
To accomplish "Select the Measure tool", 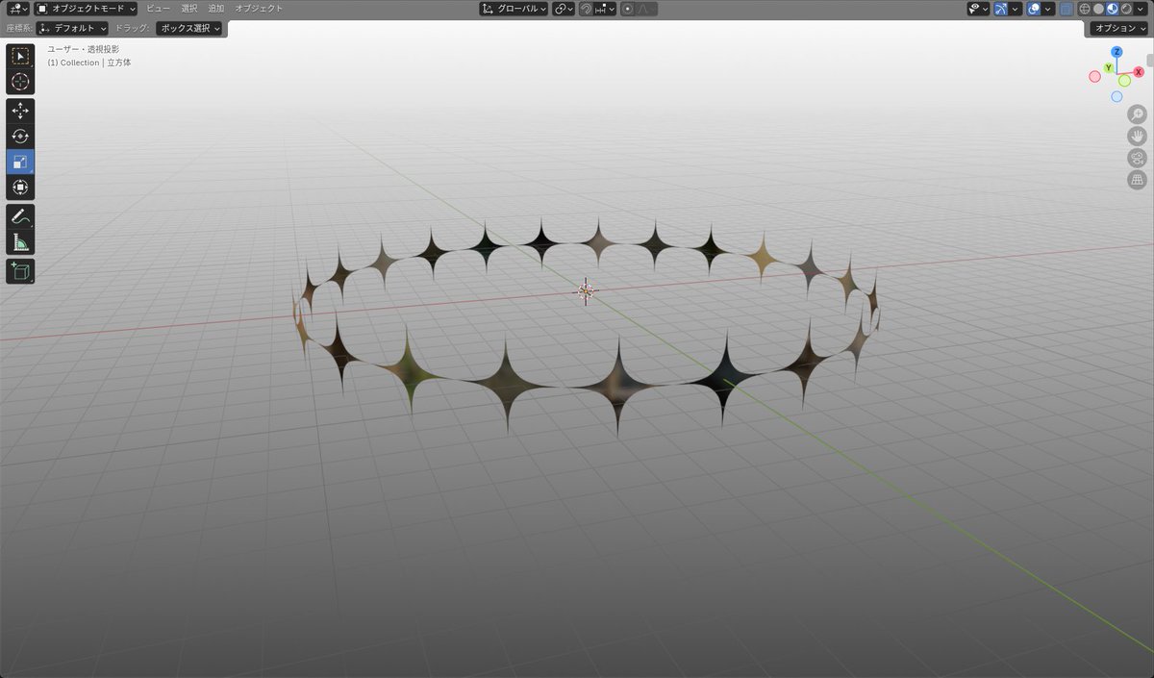I will click(20, 241).
